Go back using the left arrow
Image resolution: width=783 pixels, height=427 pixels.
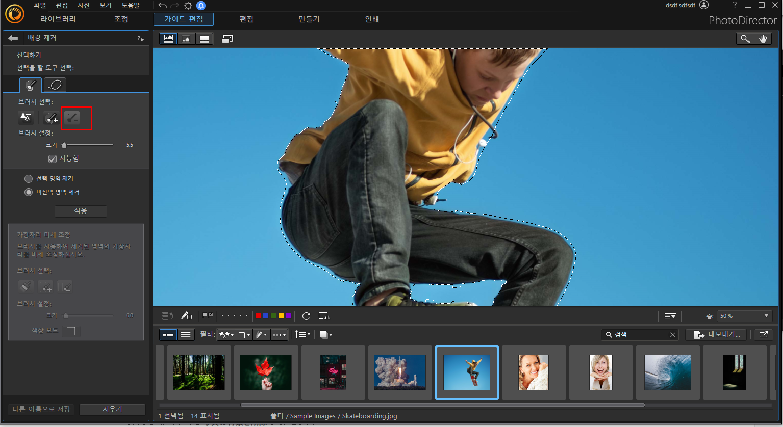coord(13,38)
